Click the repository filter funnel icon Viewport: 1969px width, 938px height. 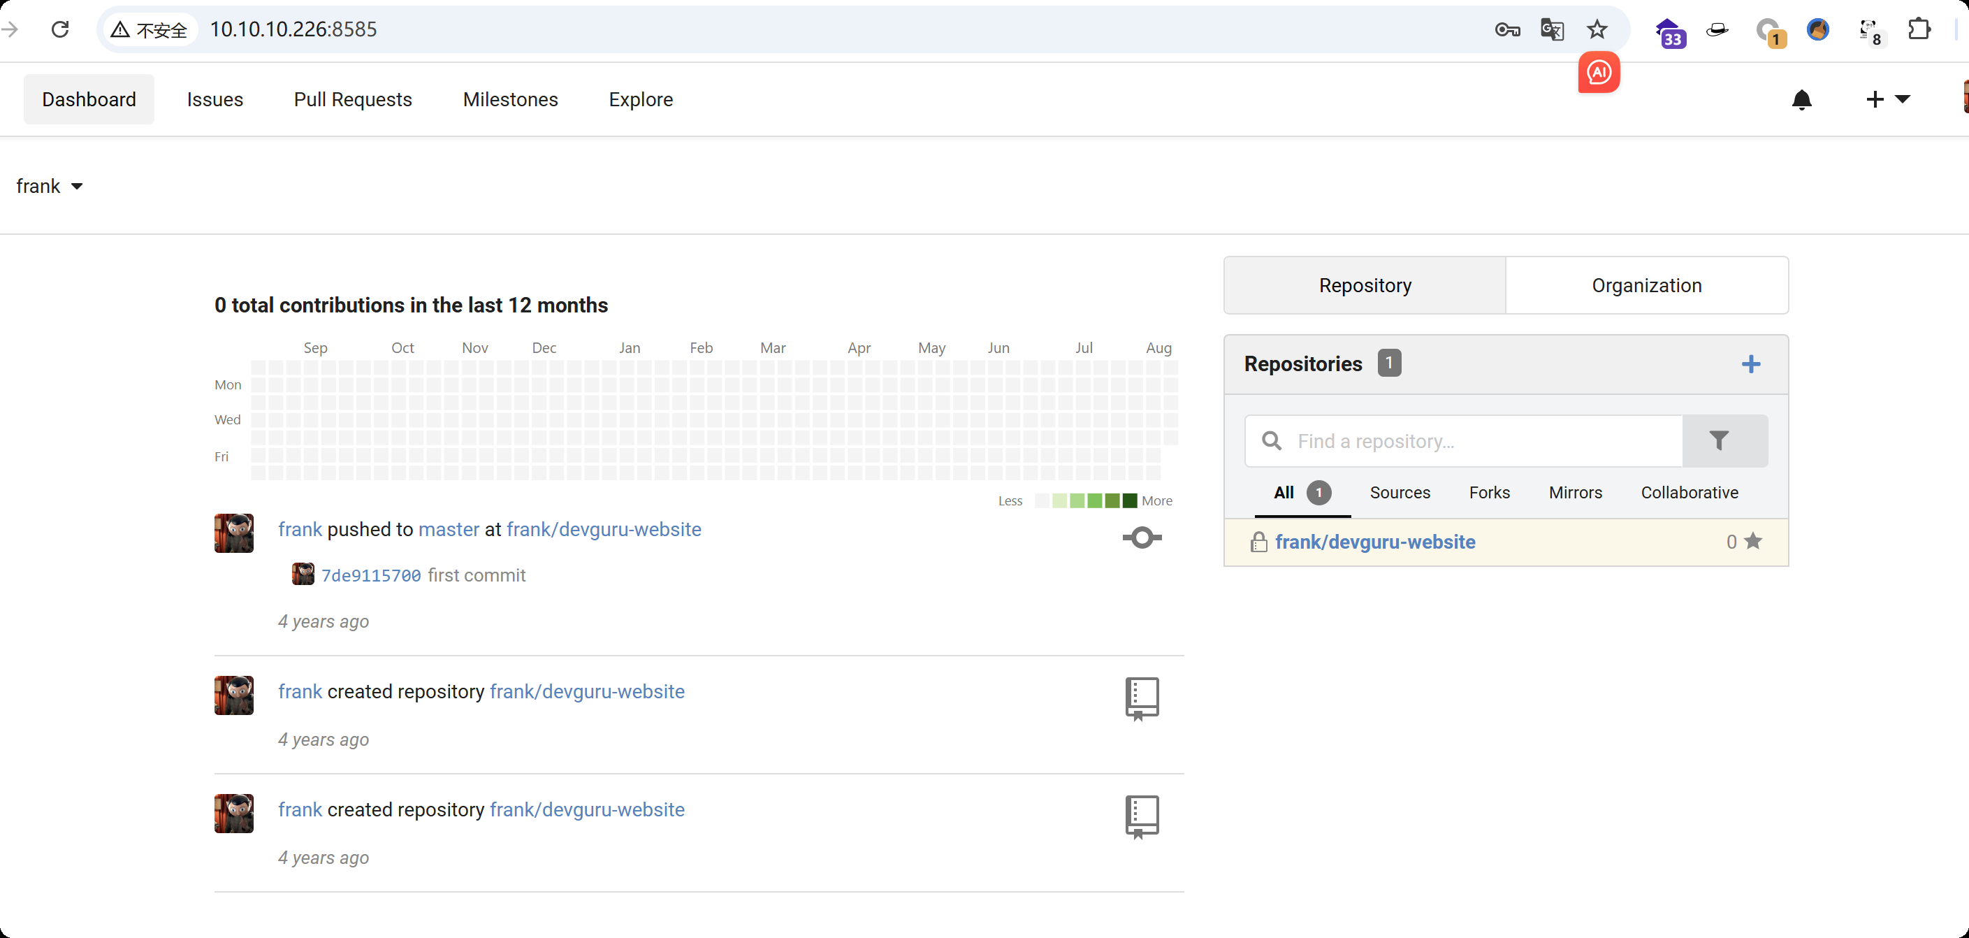(1718, 441)
